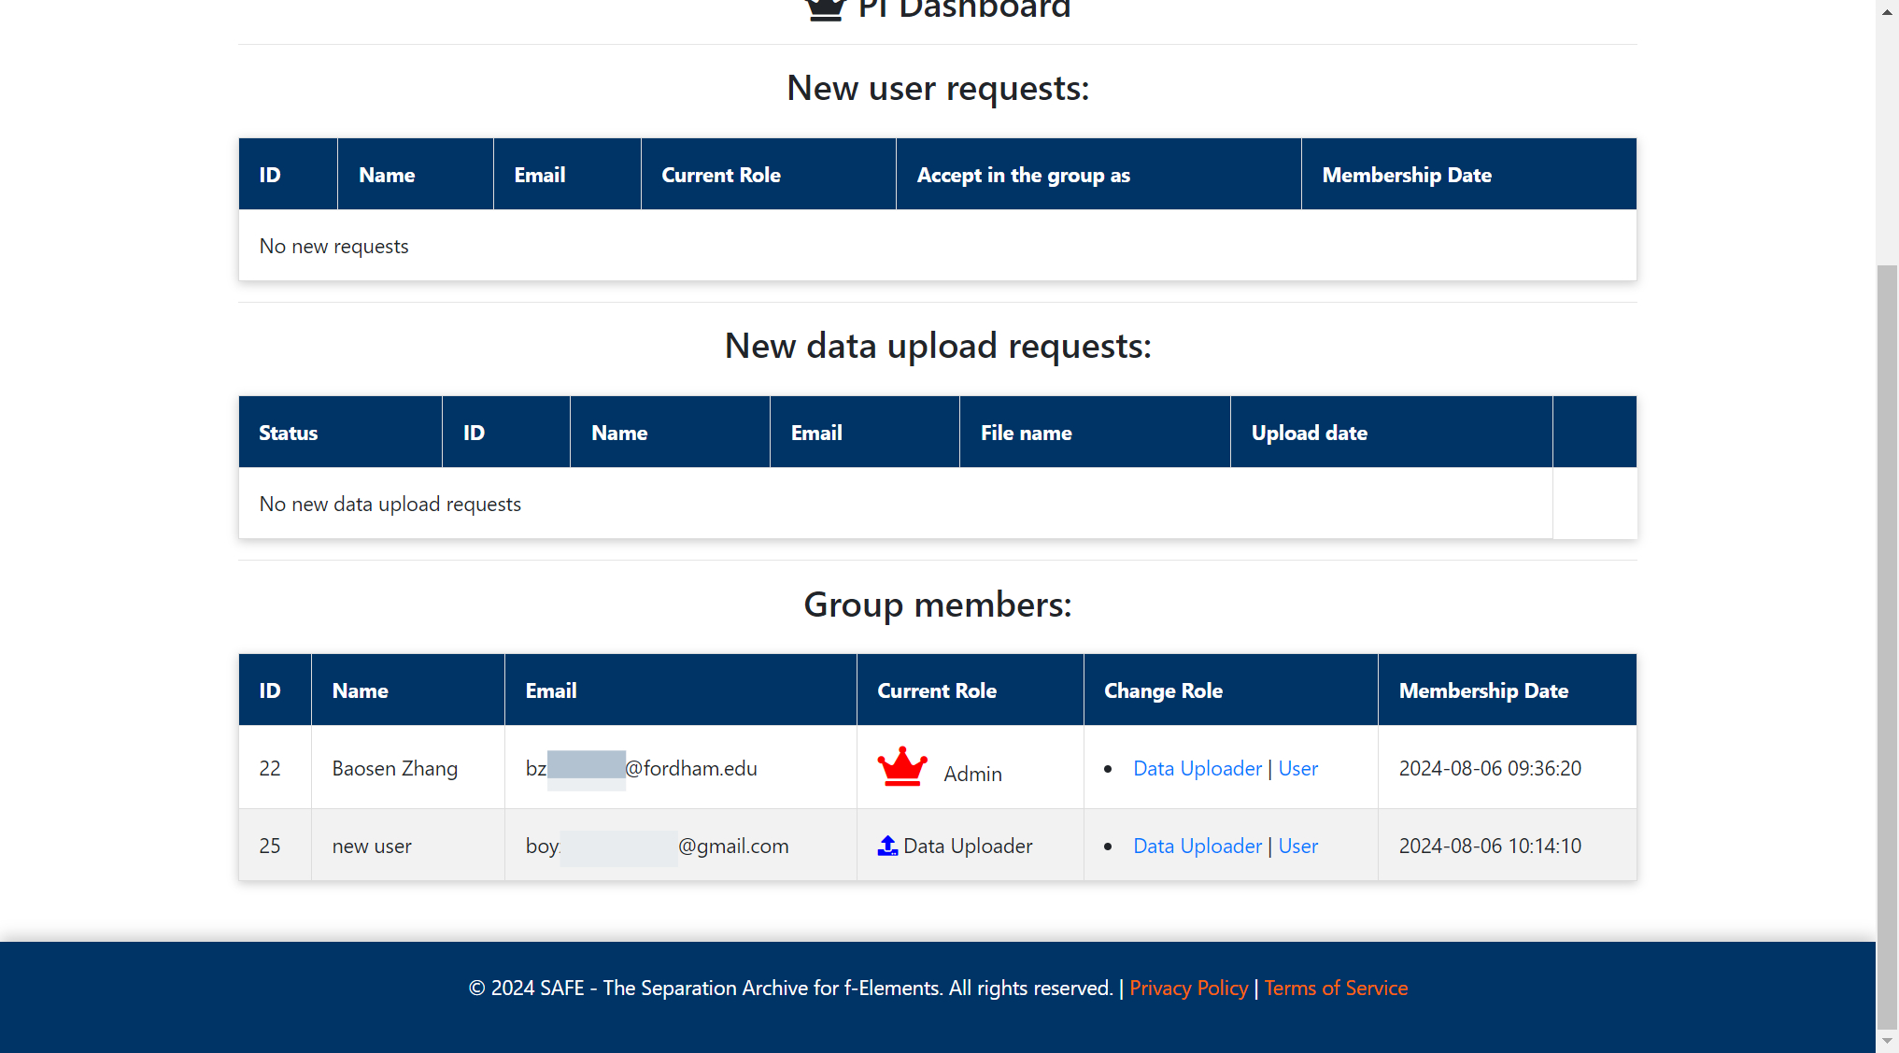Set new user's role to Data Uploader

point(1197,846)
